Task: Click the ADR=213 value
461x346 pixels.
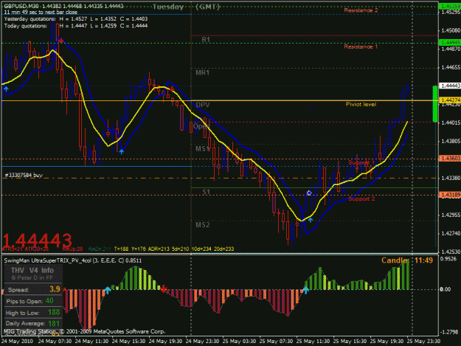Action: click(159, 249)
